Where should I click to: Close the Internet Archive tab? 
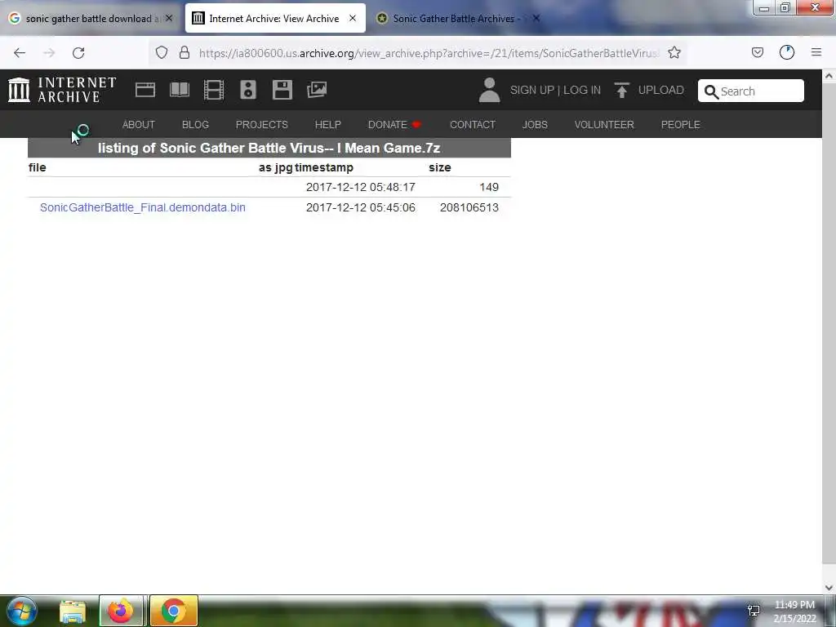click(x=353, y=18)
